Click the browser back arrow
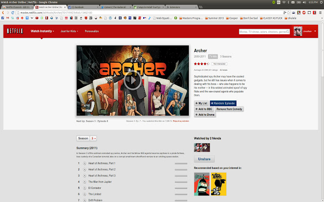Image resolution: width=324 pixels, height=202 pixels. [3, 13]
